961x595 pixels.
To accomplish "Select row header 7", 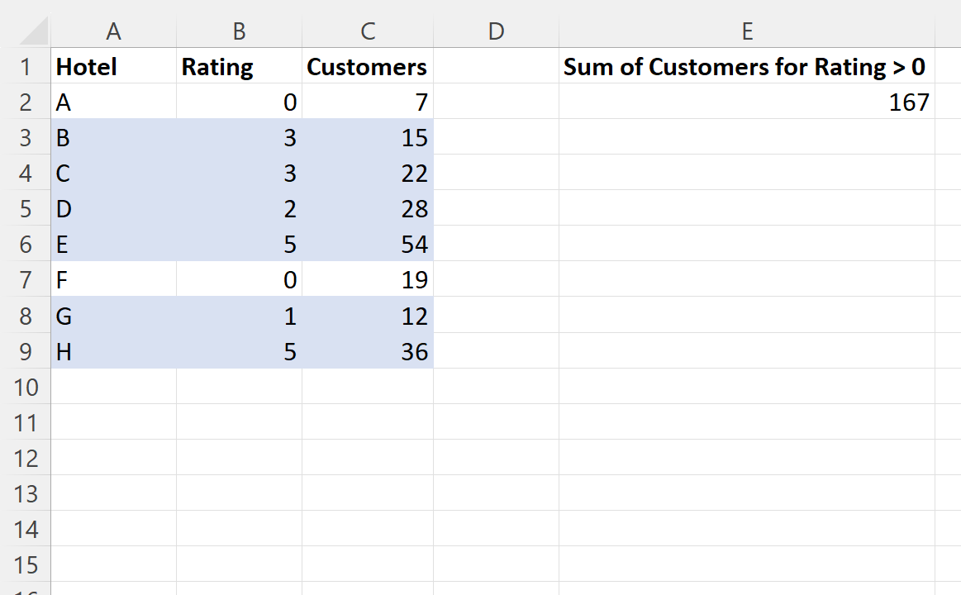I will [26, 279].
